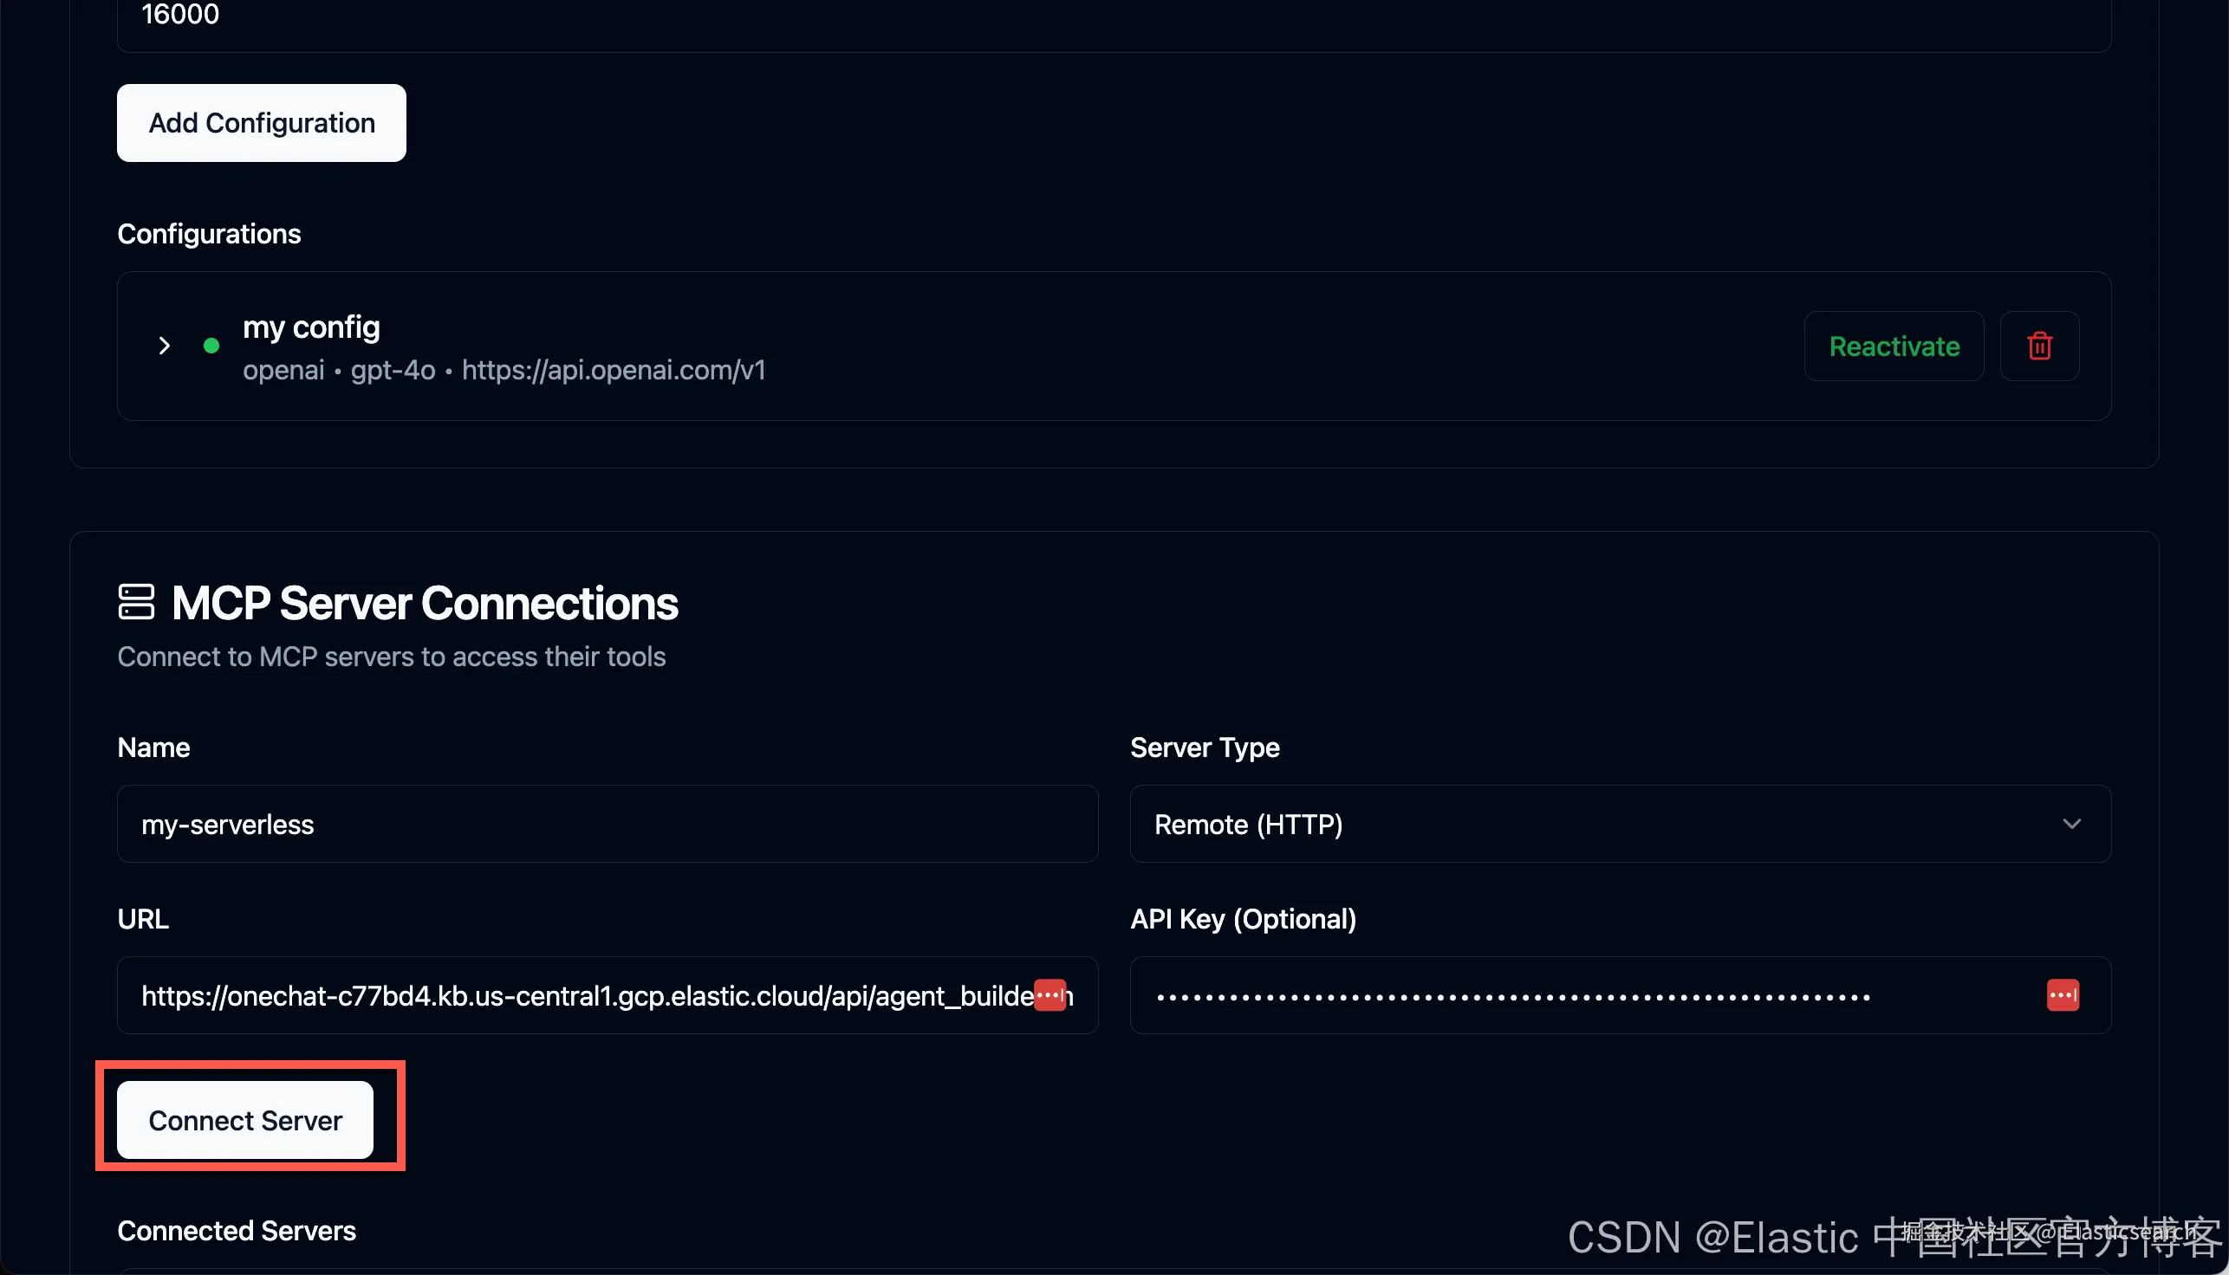Focus the Name field containing my-serverless
Image resolution: width=2229 pixels, height=1275 pixels.
[x=607, y=824]
